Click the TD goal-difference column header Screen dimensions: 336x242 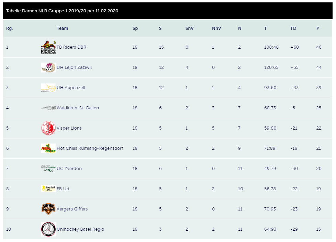tap(293, 28)
